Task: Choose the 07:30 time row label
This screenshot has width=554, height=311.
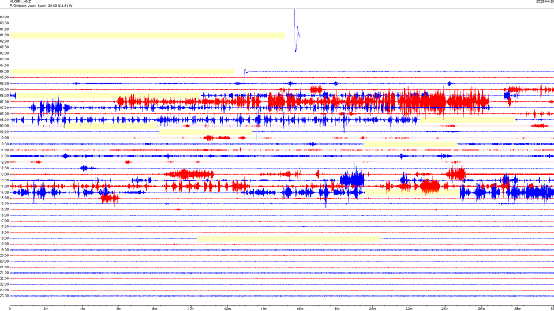Action: 5,108
